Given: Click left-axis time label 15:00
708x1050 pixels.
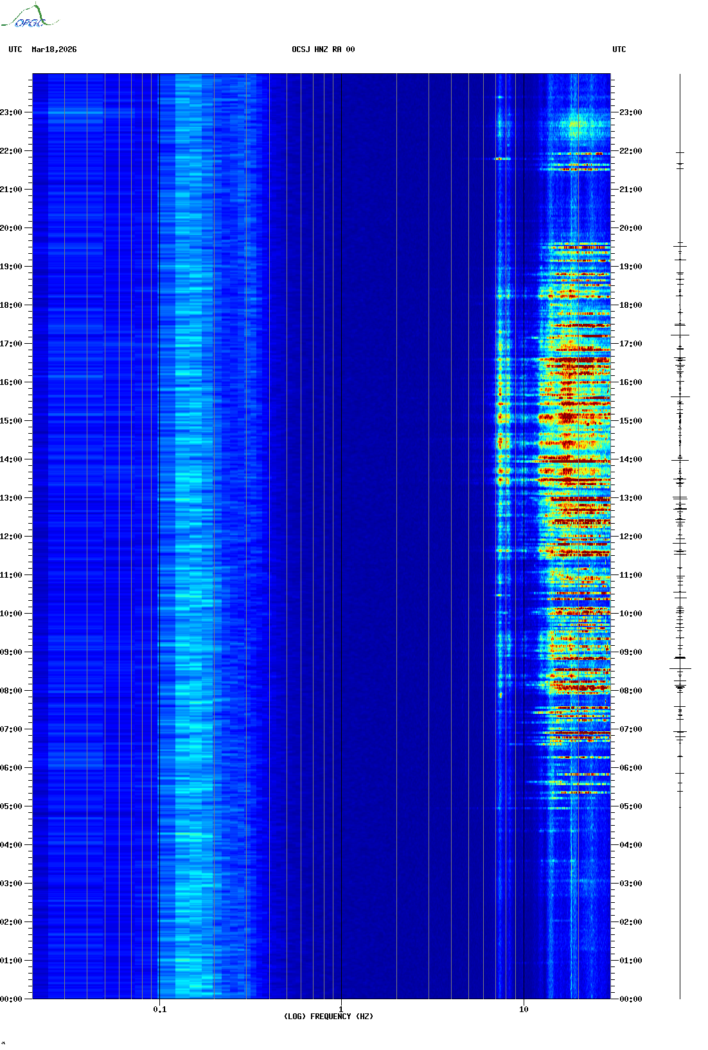Looking at the screenshot, I should (x=11, y=421).
